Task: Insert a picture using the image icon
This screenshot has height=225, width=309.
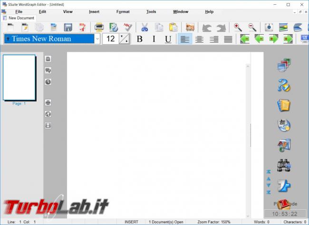Action: tap(190, 27)
